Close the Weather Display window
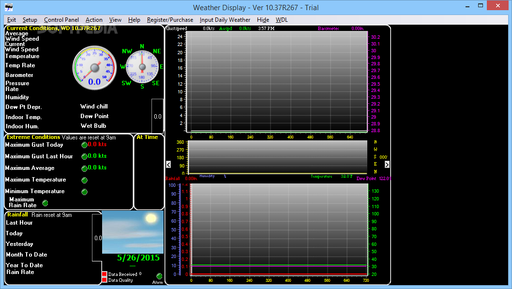The width and height of the screenshot is (512, 289). [x=497, y=5]
